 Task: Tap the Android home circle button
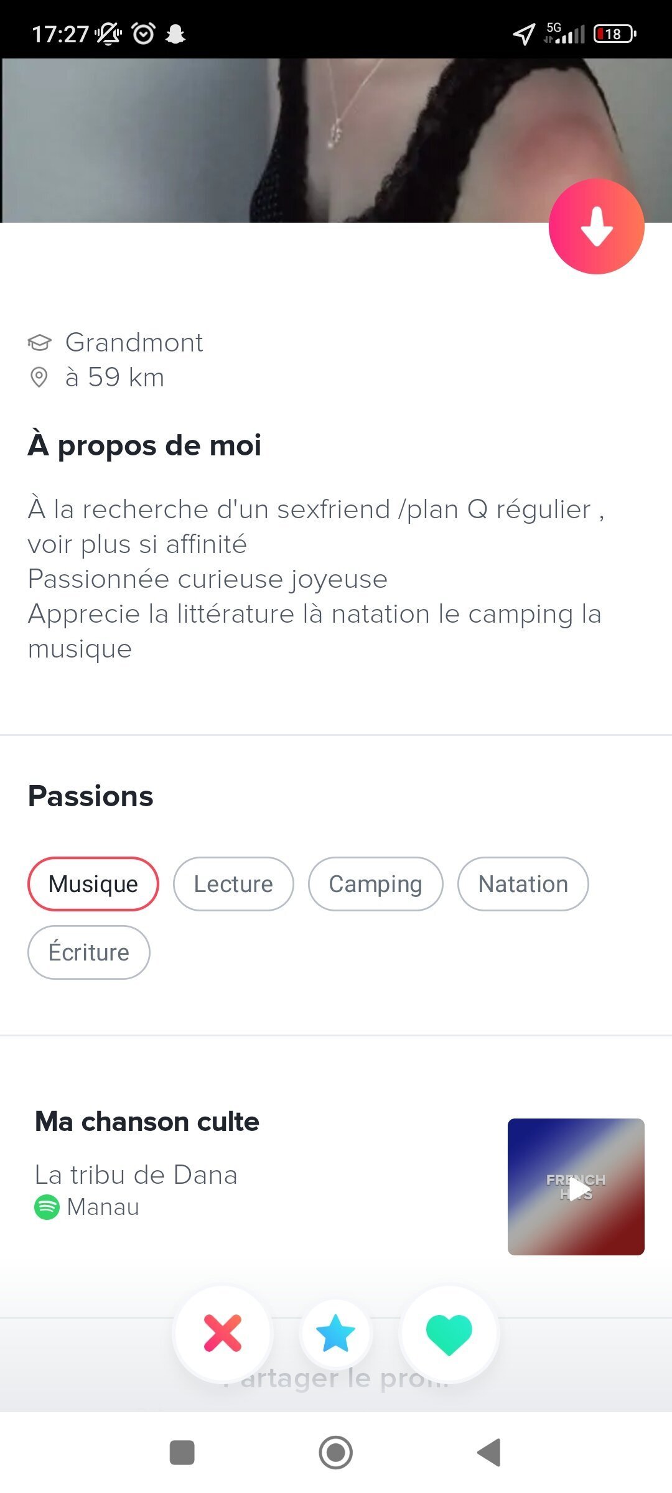point(336,1453)
